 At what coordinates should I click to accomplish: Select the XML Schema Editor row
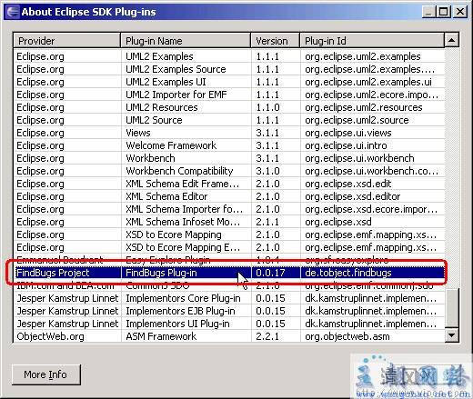(229, 196)
